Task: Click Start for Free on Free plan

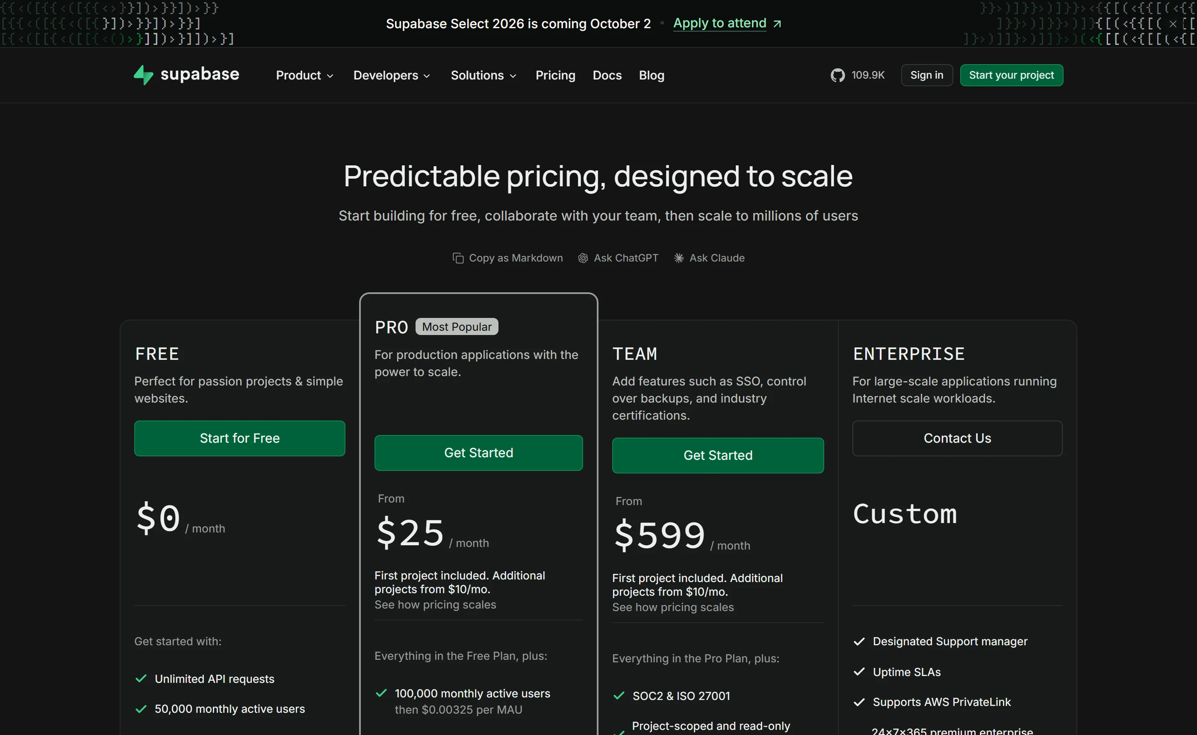Action: point(240,438)
